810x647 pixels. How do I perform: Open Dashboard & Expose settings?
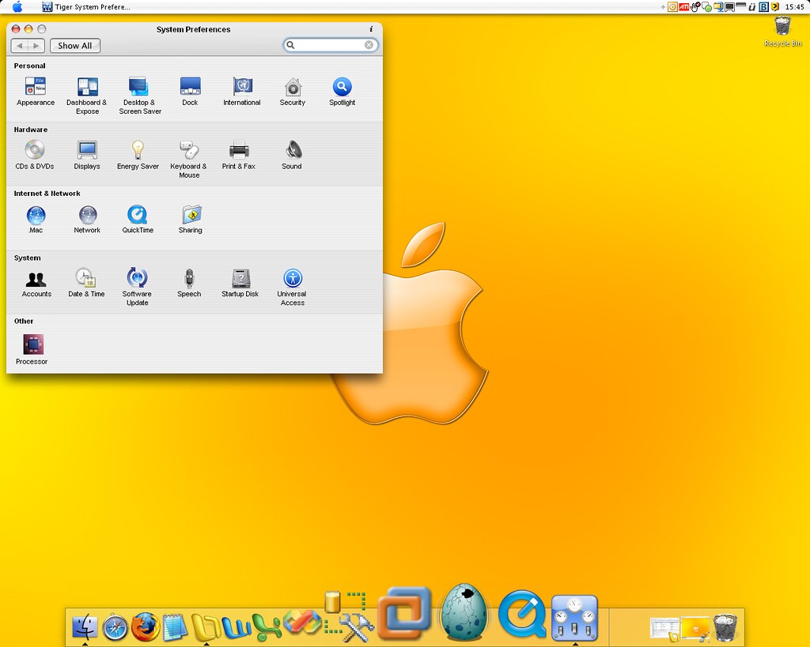[87, 96]
